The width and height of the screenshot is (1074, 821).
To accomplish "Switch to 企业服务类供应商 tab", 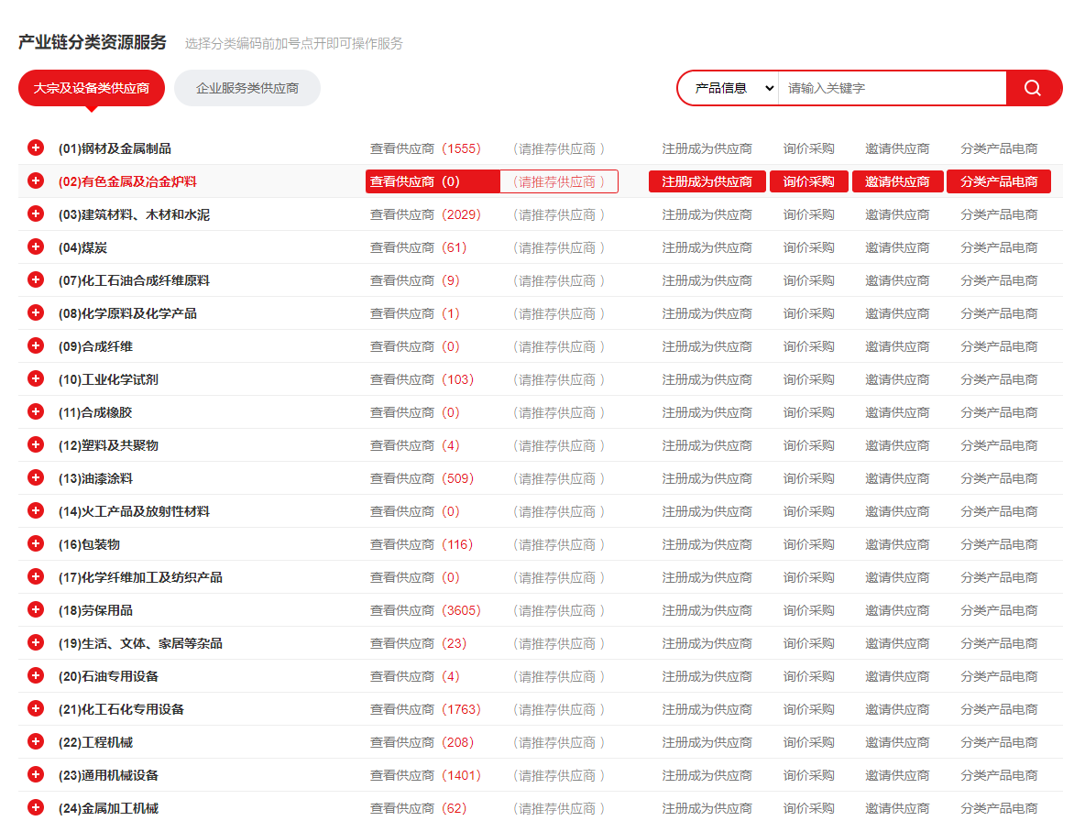I will pos(247,88).
